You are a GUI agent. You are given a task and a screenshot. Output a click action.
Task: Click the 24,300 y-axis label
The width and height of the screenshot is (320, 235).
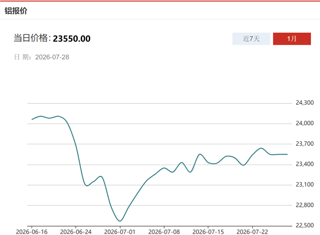tap(304, 102)
